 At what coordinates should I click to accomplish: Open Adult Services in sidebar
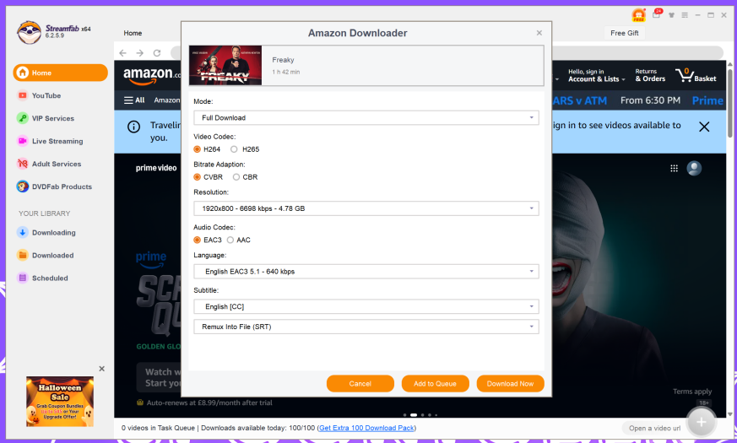[x=57, y=164]
